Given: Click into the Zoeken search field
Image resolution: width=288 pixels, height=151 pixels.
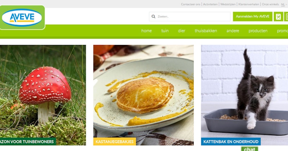Looking at the screenshot, I should click(190, 17).
